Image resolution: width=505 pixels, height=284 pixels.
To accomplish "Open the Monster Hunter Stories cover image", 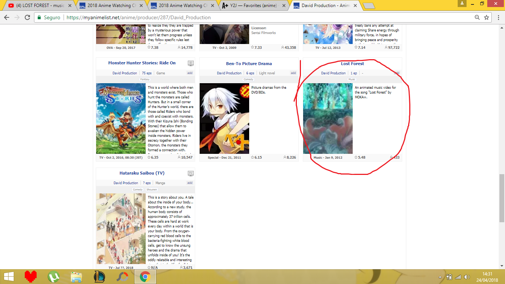I will click(121, 118).
